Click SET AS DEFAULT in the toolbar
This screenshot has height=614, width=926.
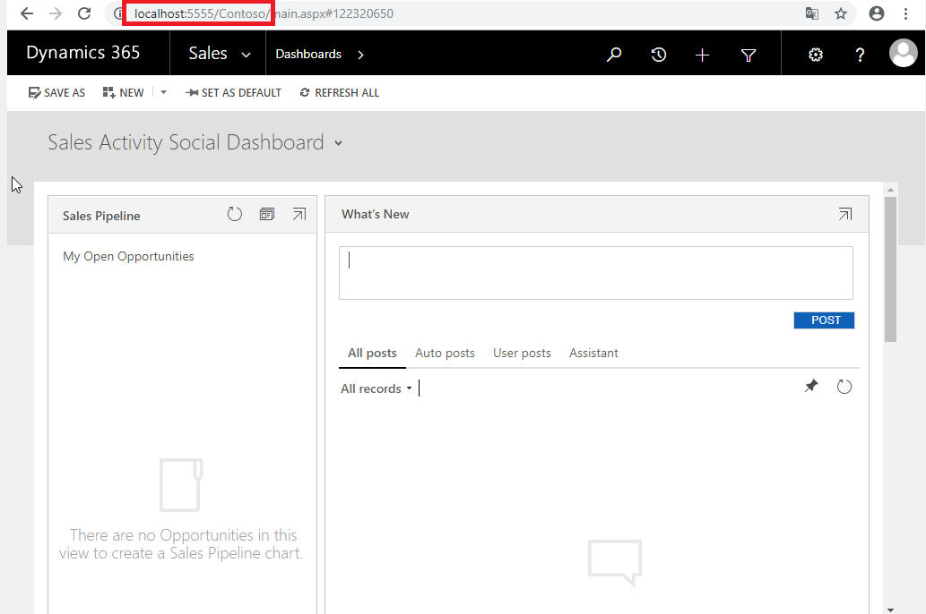tap(233, 92)
